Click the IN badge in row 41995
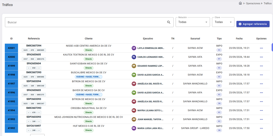273x136 pixels. click(219, 103)
